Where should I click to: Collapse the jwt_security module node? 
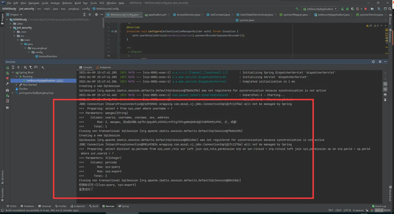(x=10, y=28)
